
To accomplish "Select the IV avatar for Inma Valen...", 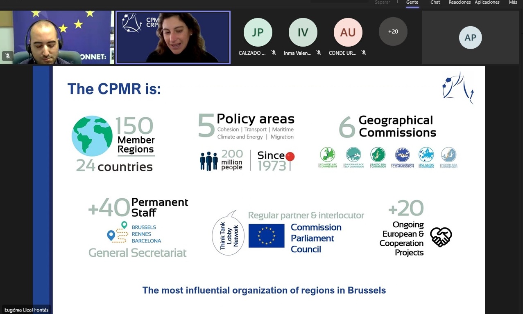I will pos(303,33).
